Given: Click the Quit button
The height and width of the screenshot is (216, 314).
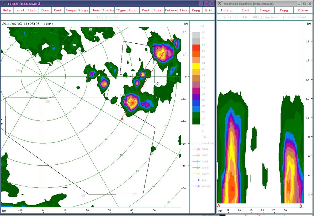Looking at the screenshot, I should (208, 10).
